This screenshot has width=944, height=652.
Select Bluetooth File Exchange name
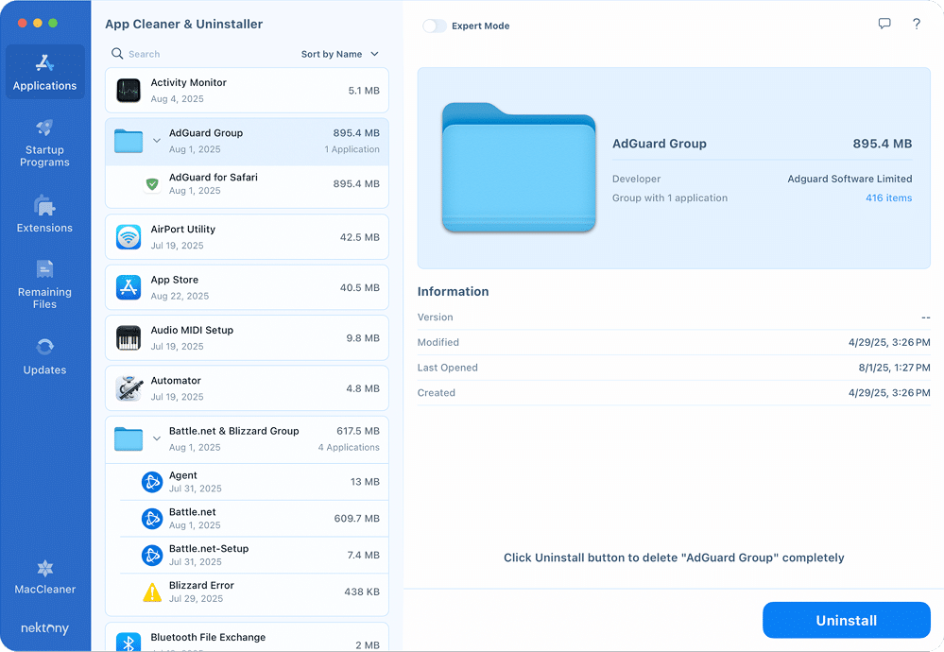click(x=208, y=637)
